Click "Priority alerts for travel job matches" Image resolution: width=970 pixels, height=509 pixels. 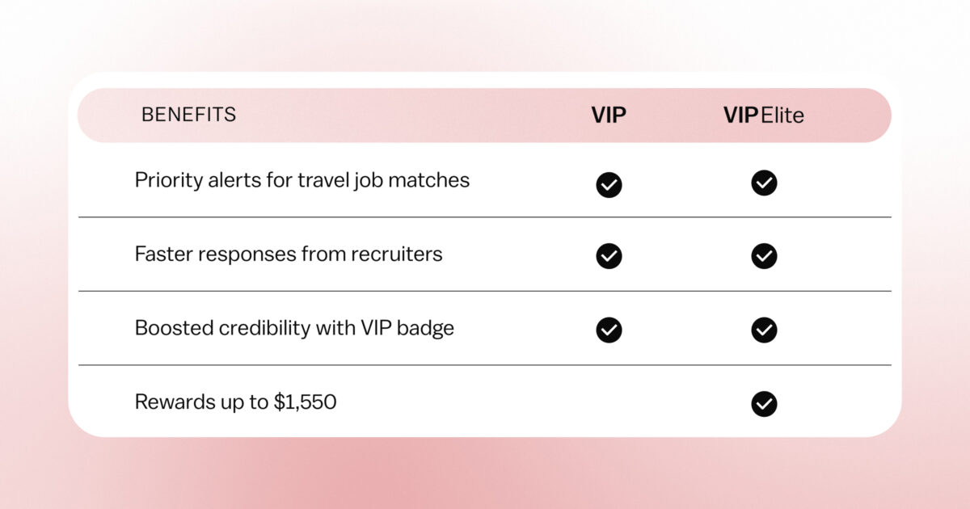pyautogui.click(x=302, y=180)
